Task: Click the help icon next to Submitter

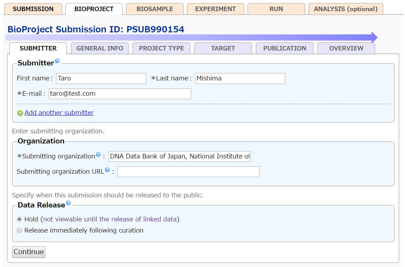Action: point(57,61)
